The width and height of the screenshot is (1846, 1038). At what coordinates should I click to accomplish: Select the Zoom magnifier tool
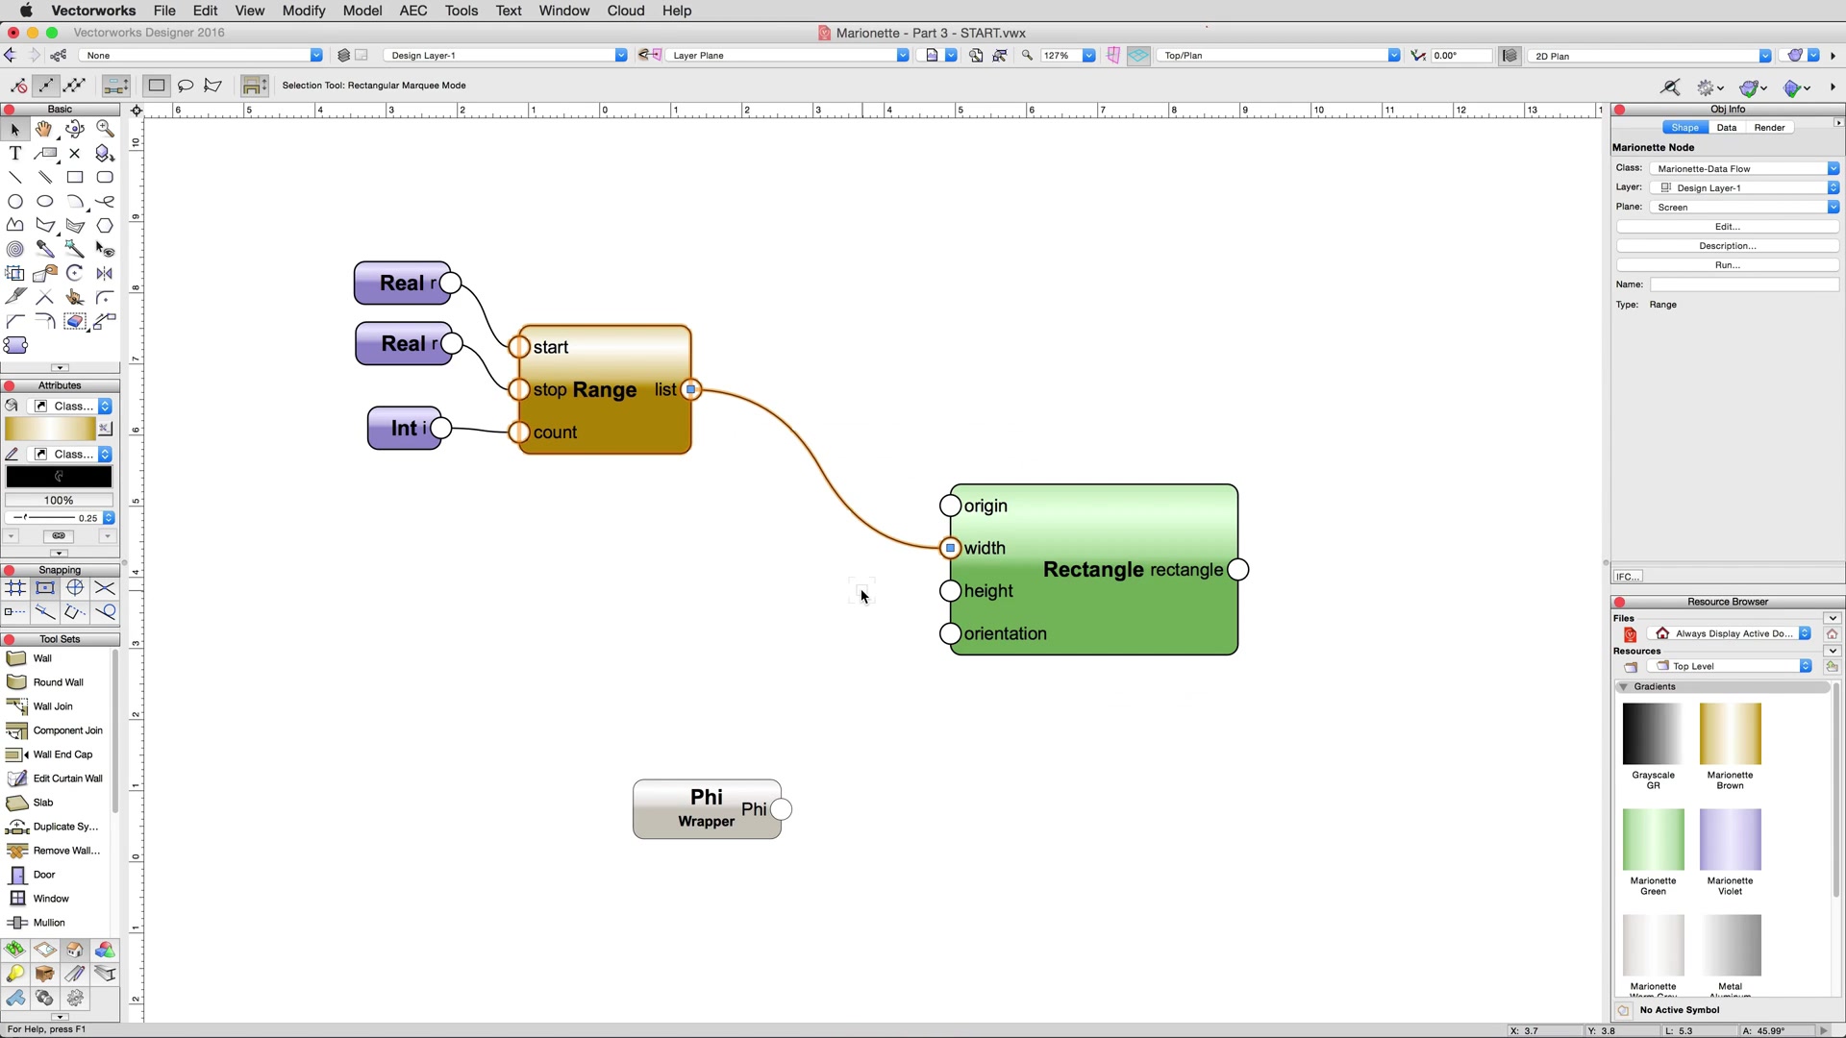[x=105, y=129]
